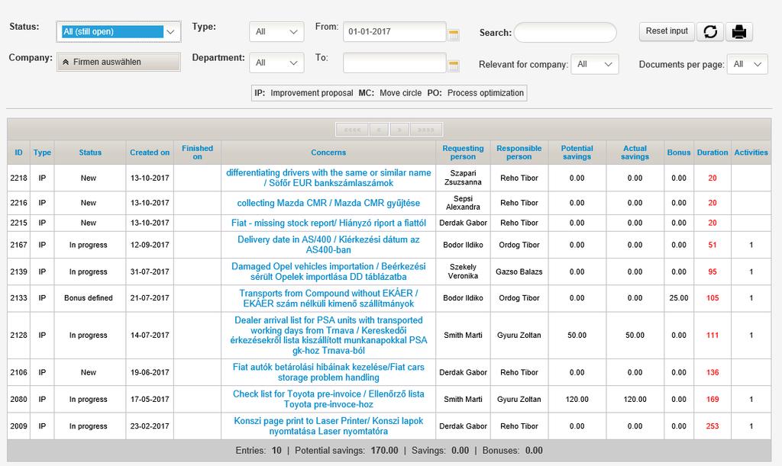782x466 pixels.
Task: Click duration value 253
Action: click(713, 426)
